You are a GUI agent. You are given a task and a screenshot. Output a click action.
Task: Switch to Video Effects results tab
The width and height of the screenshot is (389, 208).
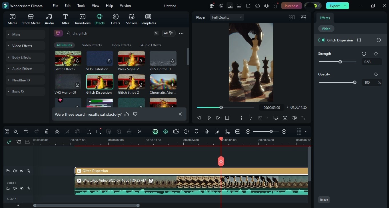tap(92, 45)
